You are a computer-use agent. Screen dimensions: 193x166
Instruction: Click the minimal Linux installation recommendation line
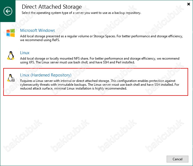[x=73, y=88]
